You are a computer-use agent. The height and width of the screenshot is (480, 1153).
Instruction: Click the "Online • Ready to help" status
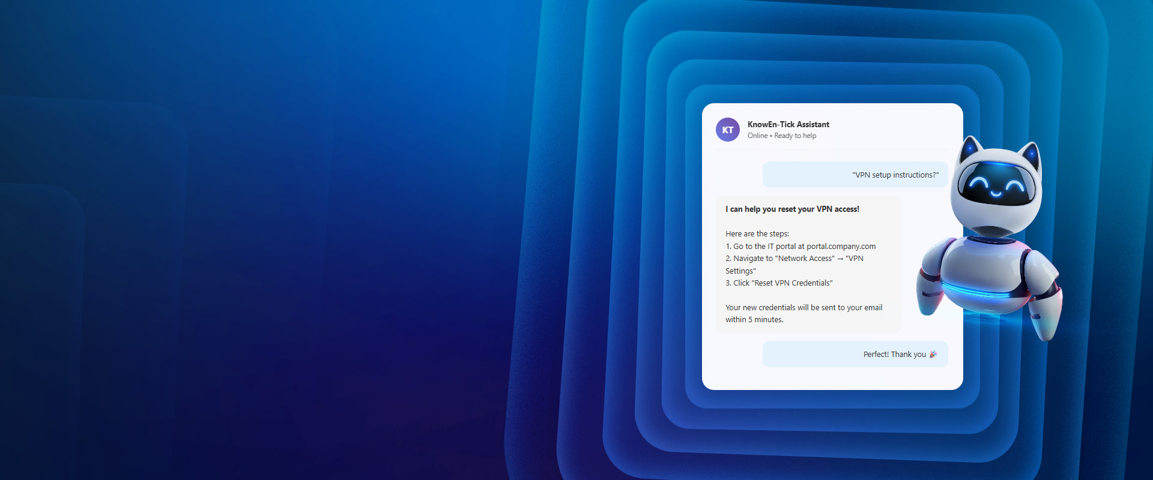click(x=781, y=136)
